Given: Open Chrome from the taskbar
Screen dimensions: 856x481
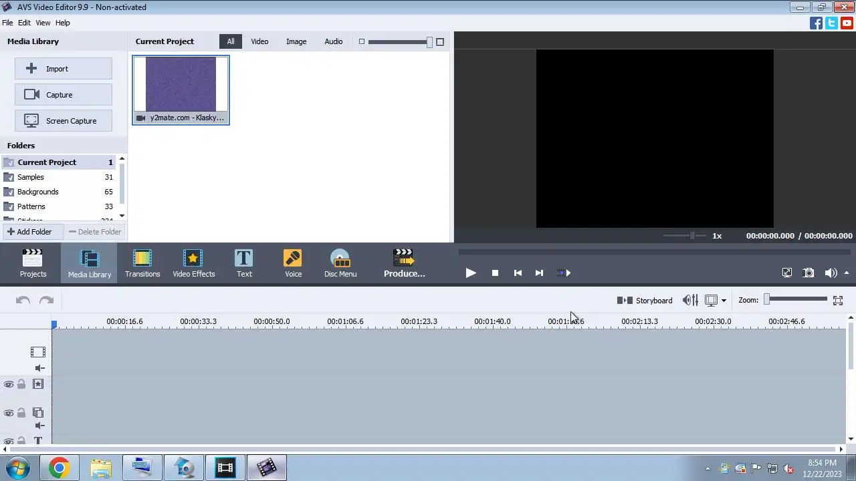Looking at the screenshot, I should click(59, 468).
